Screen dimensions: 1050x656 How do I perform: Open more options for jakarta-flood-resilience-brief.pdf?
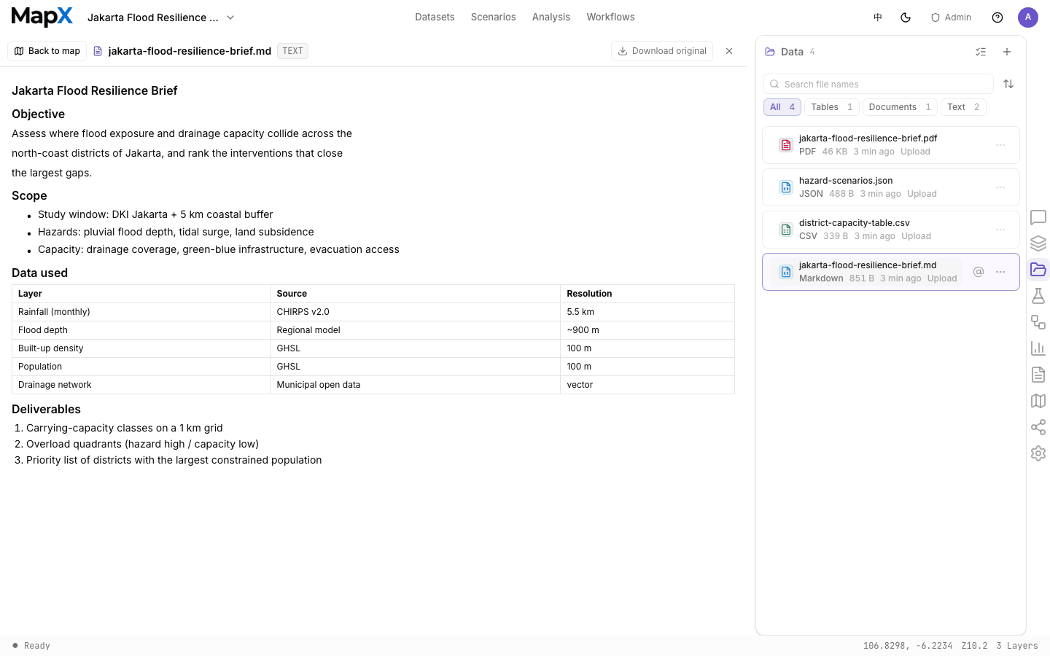point(1000,145)
